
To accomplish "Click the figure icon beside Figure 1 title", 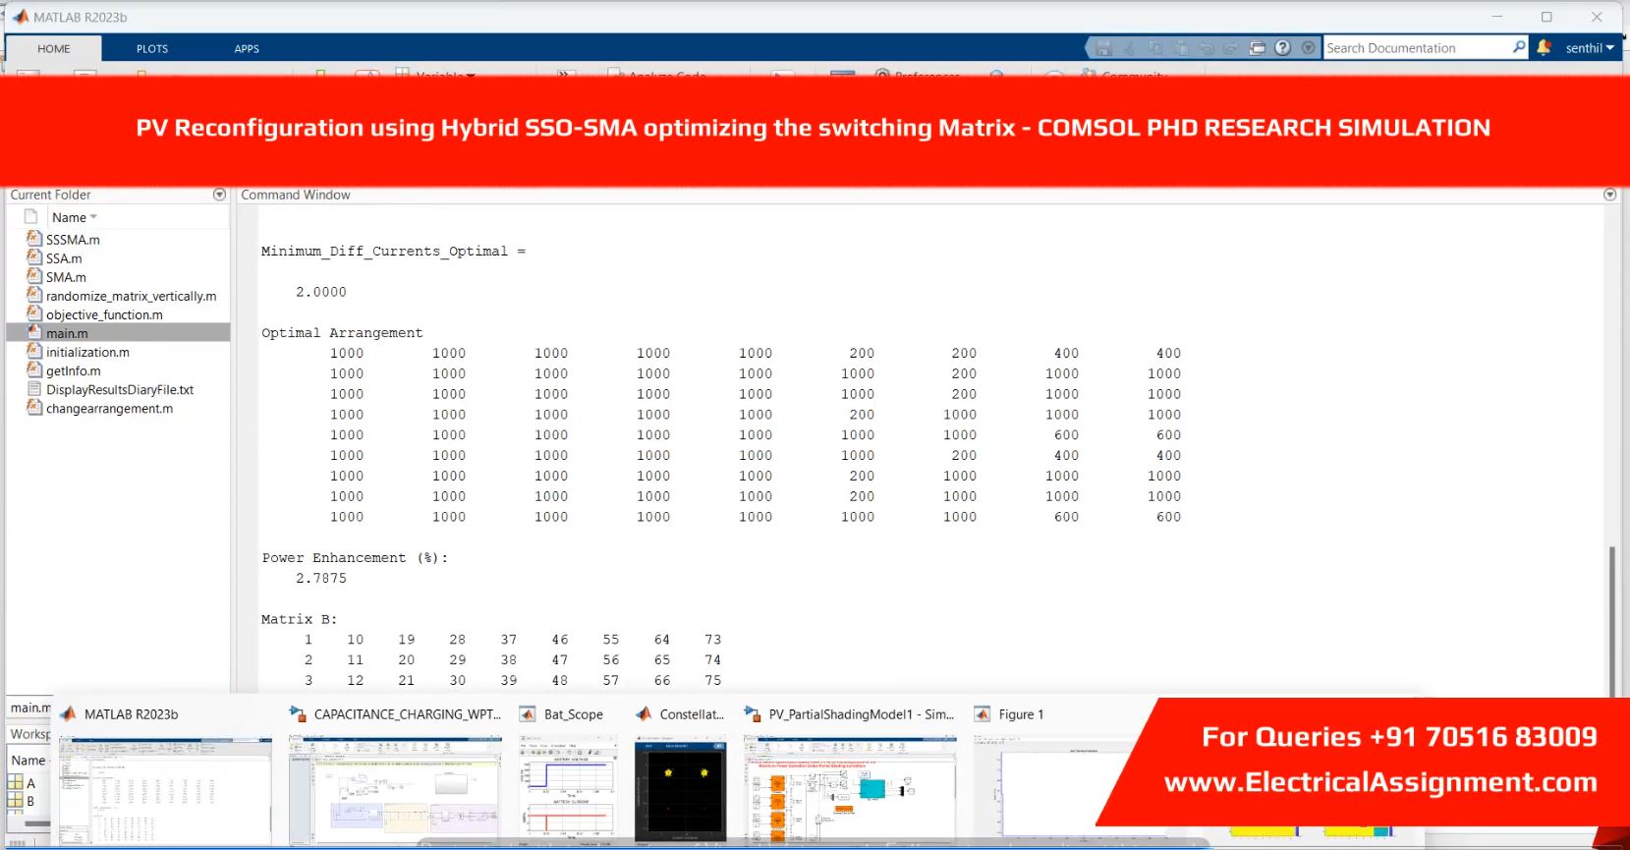I will click(x=982, y=713).
